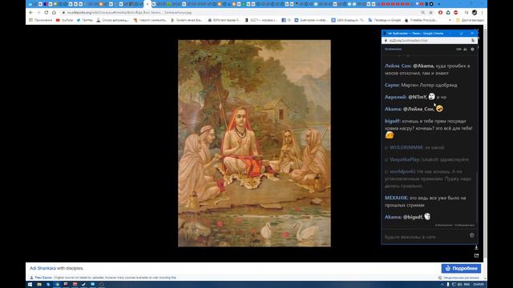Click language indicator in tray
Image resolution: width=513 pixels, height=288 pixels.
coord(467,285)
